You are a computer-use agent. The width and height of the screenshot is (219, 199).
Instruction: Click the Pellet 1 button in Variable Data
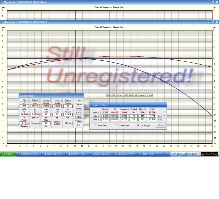point(35,100)
